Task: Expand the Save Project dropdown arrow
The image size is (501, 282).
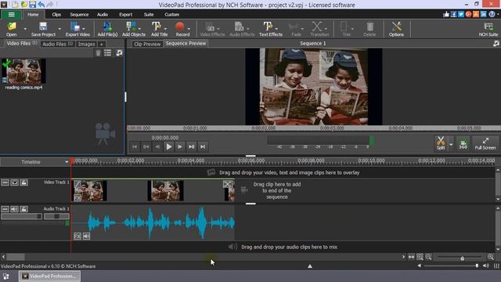Action: click(x=59, y=29)
